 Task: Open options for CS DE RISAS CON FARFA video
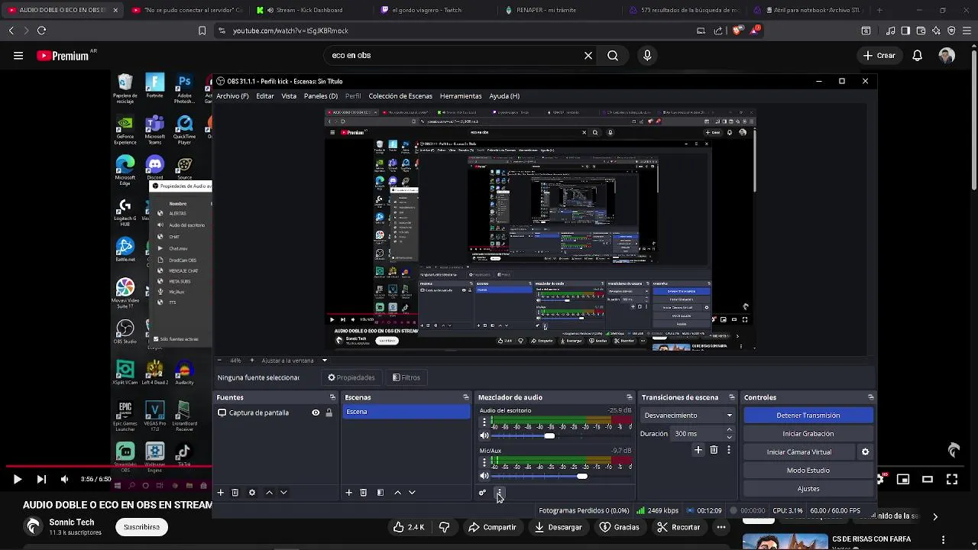(x=944, y=540)
